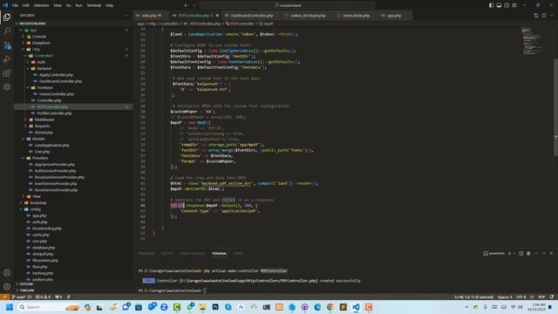Split the terminal panel
Viewport: 558px width, 314px height.
pyautogui.click(x=521, y=254)
